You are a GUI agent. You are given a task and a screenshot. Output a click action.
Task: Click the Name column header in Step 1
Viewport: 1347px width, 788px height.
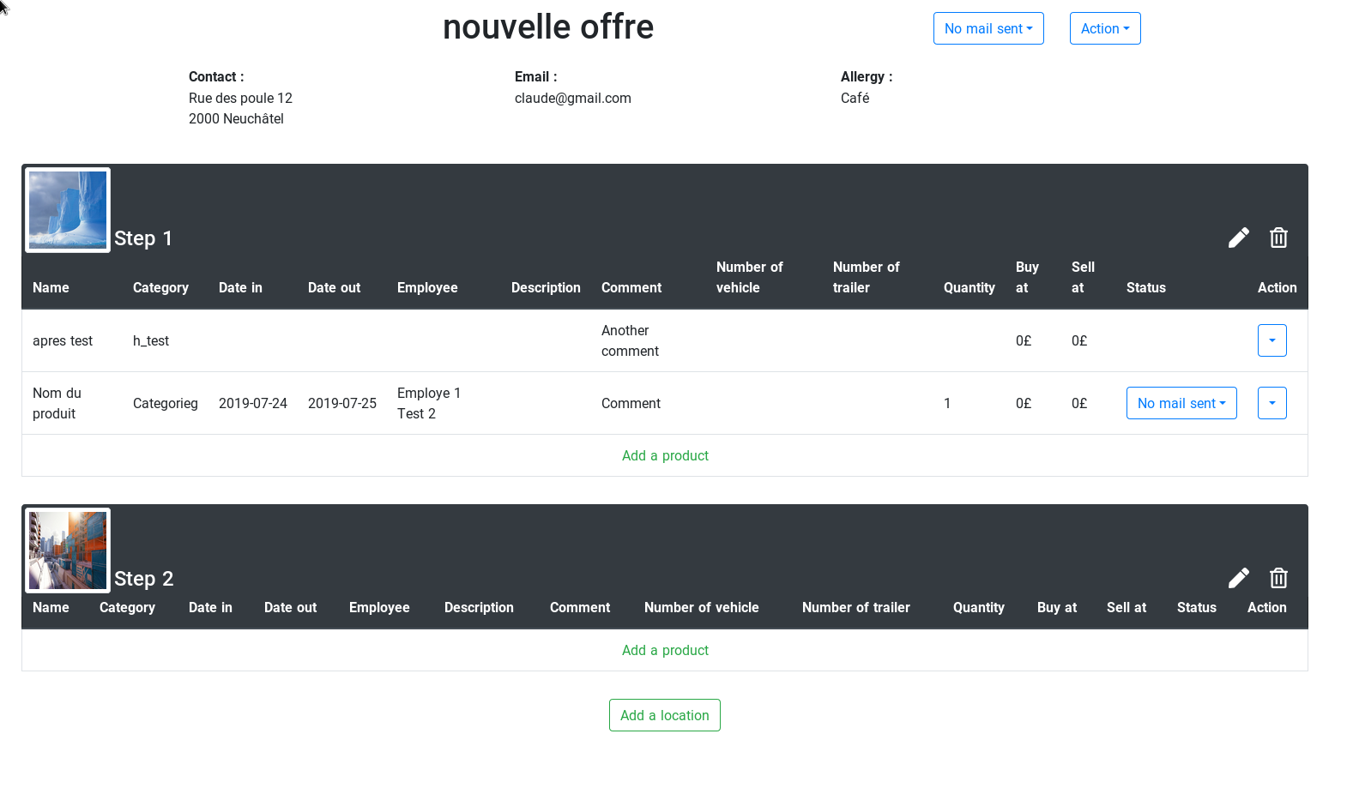51,288
